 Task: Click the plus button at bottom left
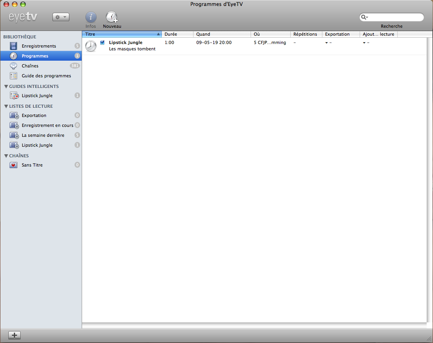click(14, 335)
